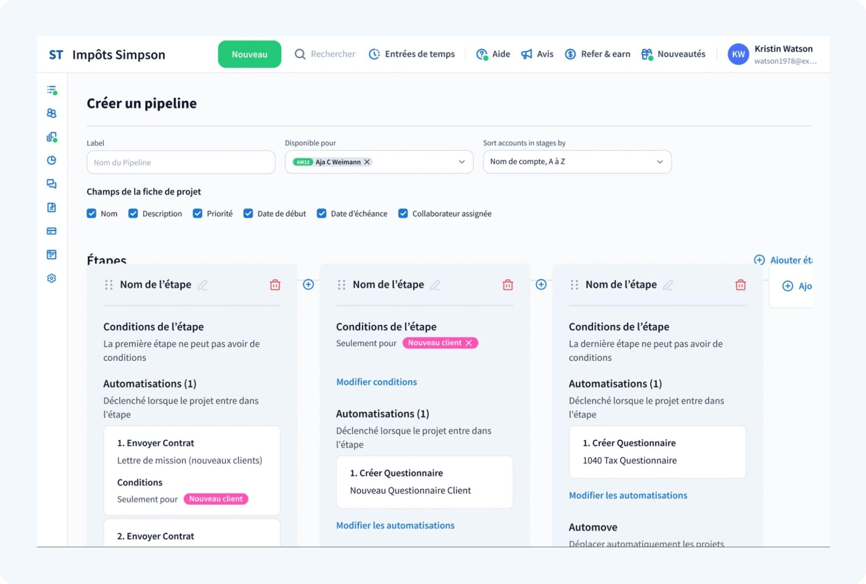866x584 pixels.
Task: Edit first stage name with pencil icon
Action: pyautogui.click(x=202, y=285)
